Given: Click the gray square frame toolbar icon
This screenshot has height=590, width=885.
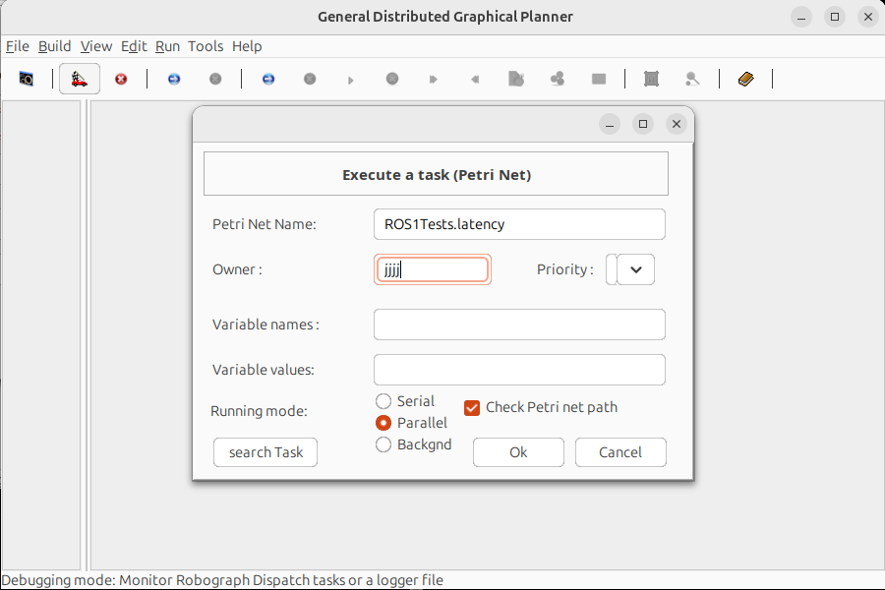Looking at the screenshot, I should (x=651, y=79).
